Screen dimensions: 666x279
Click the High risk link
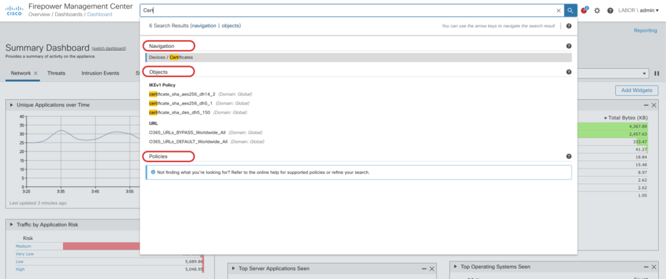coord(20,269)
